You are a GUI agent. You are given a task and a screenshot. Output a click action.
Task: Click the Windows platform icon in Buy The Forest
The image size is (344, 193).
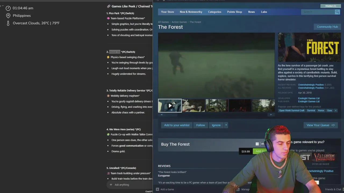click(x=257, y=144)
